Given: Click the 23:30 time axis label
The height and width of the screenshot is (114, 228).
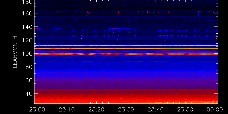Looking at the screenshot, I should point(126,109).
